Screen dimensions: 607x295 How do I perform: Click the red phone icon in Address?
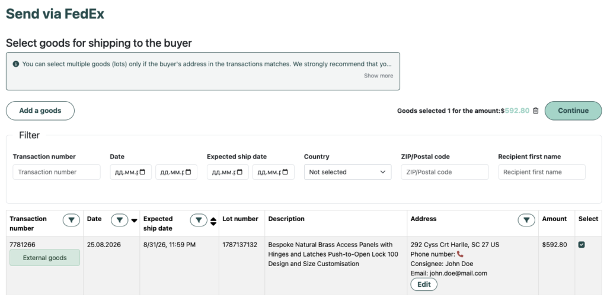[x=460, y=254]
